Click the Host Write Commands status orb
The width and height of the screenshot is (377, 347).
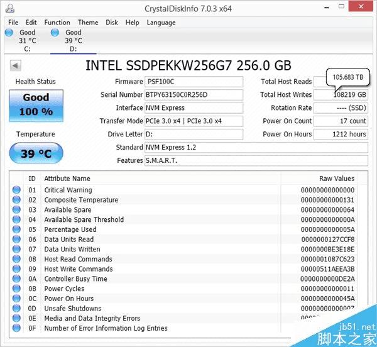pos(16,269)
